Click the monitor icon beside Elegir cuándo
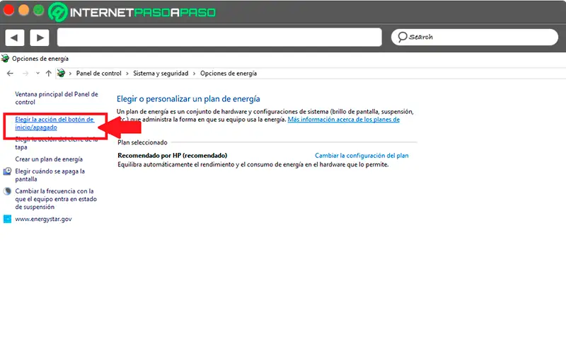 [7, 171]
